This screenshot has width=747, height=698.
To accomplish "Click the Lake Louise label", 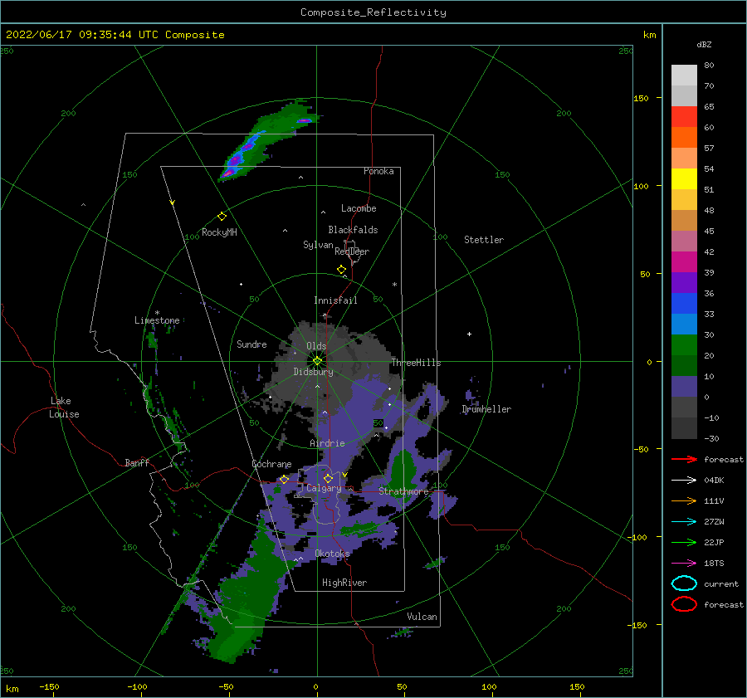I will (64, 408).
